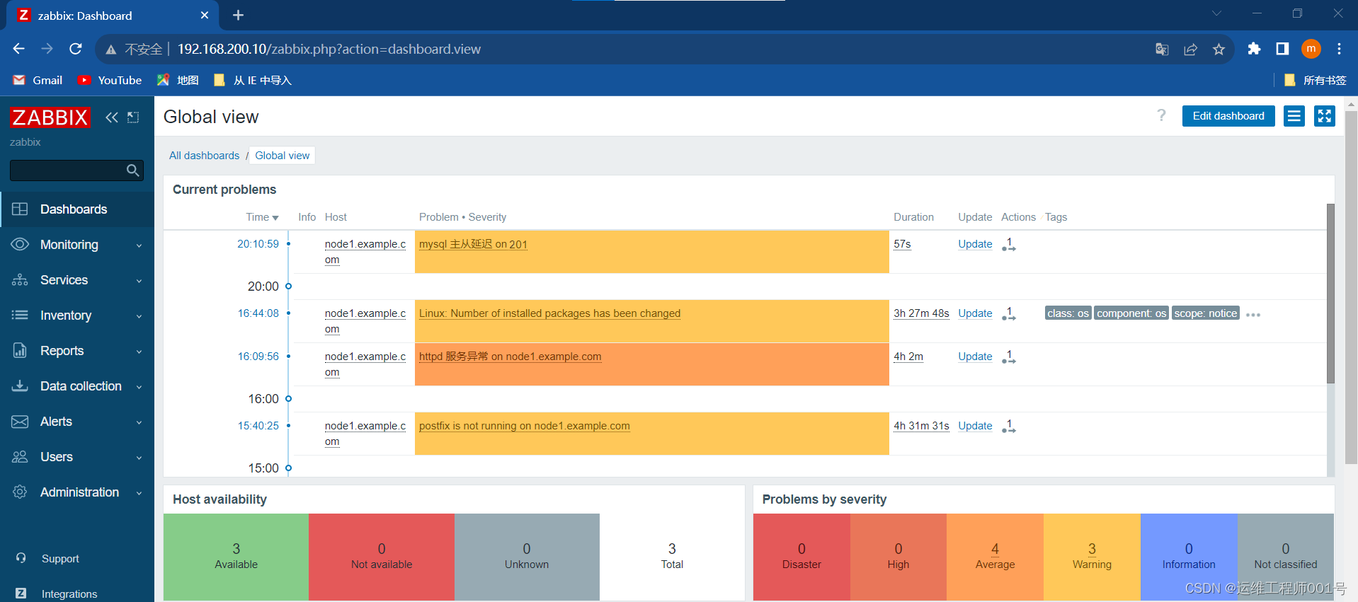View actions for the postfix not running problem

tap(1009, 427)
